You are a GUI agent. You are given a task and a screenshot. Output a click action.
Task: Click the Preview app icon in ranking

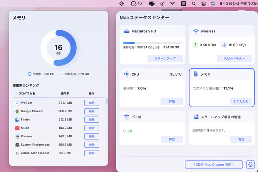click(x=17, y=137)
